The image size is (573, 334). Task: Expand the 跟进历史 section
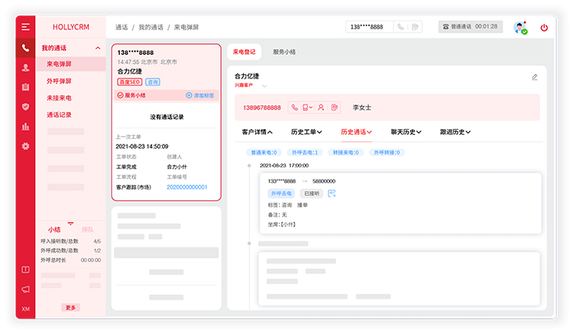point(455,132)
